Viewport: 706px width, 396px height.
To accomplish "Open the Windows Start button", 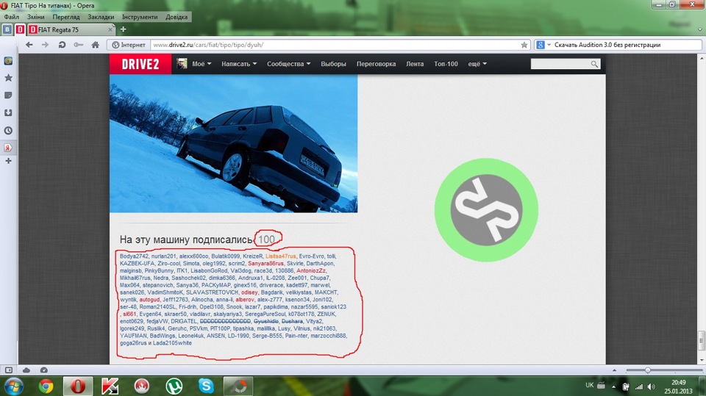I will tap(13, 386).
